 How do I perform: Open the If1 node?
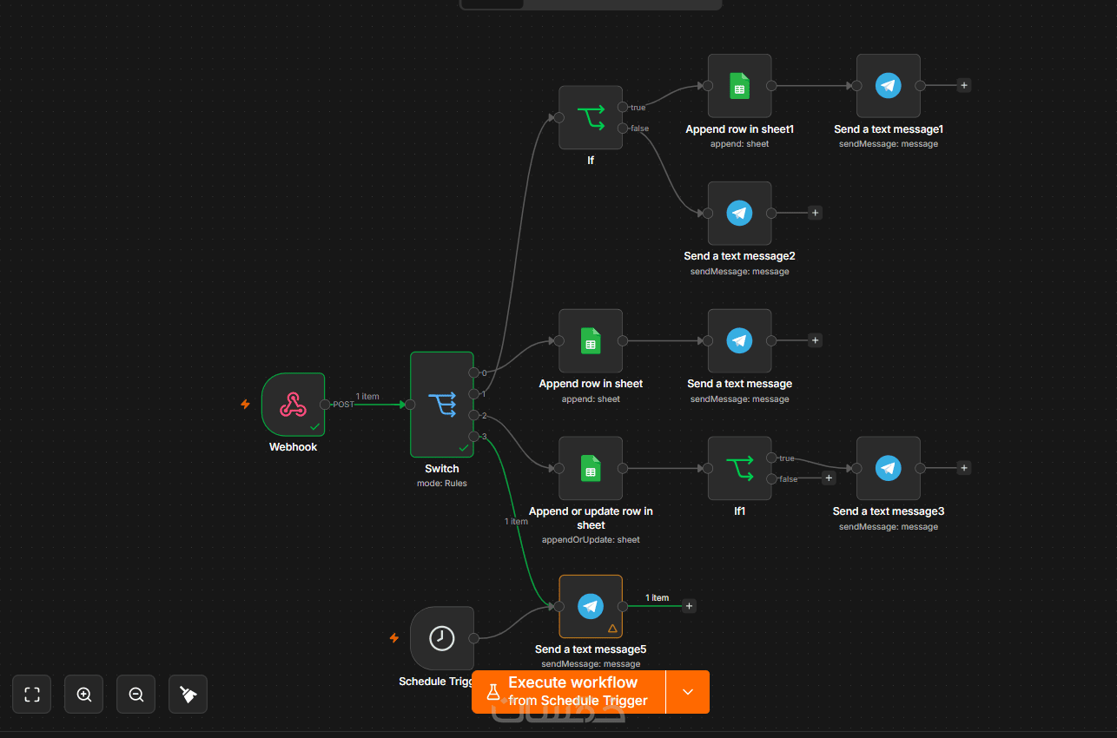pos(739,468)
